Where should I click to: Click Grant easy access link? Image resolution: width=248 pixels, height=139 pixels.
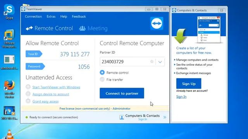(45, 101)
